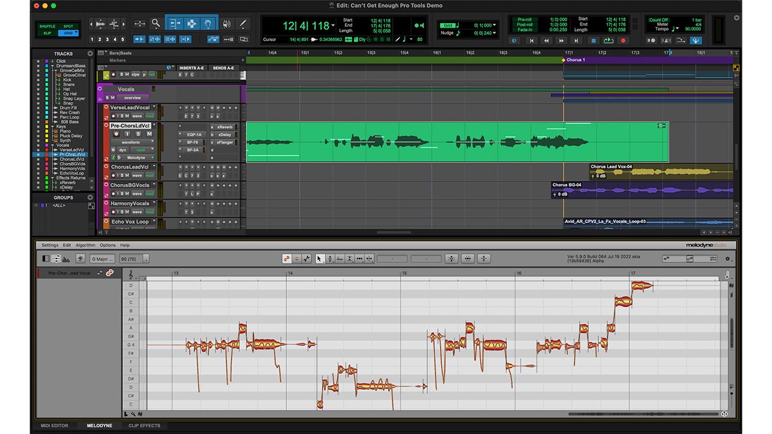Viewport: 772px width, 434px height.
Task: Select the Trim tool in Pro Tools
Action: click(175, 23)
